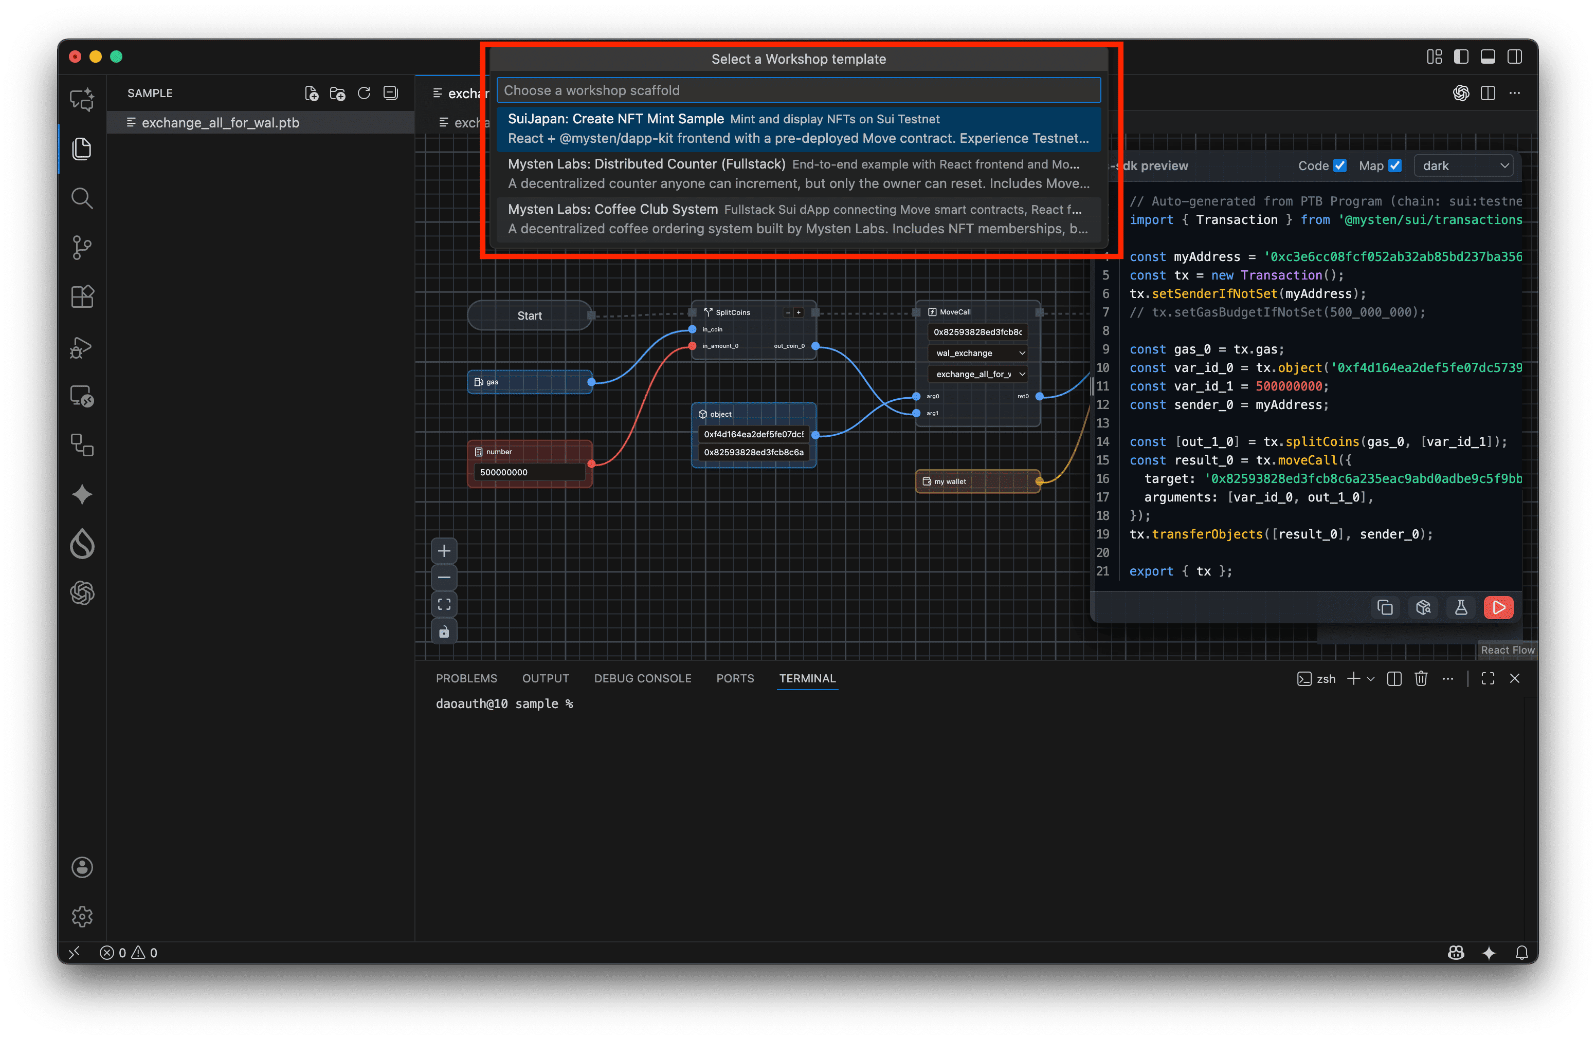
Task: Open the Source Control sidebar icon
Action: [82, 247]
